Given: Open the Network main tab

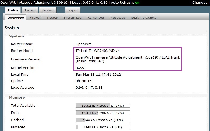Looking at the screenshot, I should tap(48, 10).
